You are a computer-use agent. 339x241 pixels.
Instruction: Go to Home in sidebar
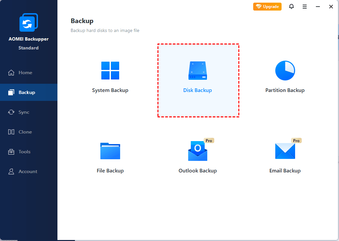pyautogui.click(x=25, y=73)
